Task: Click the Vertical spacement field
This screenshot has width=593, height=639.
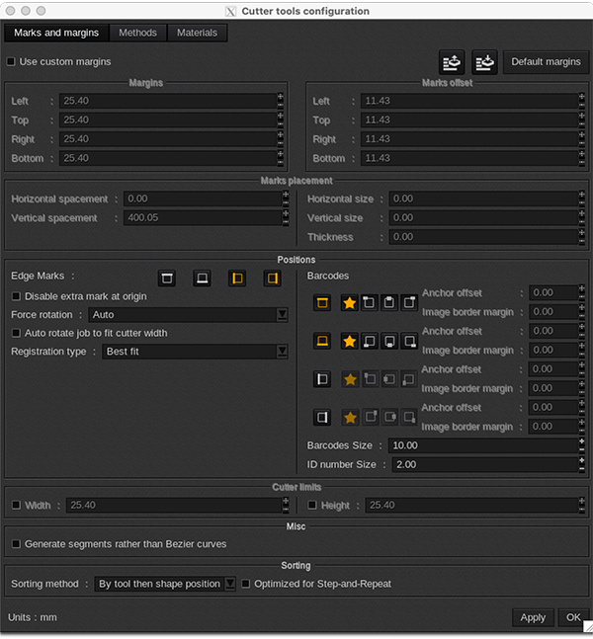Action: [203, 217]
